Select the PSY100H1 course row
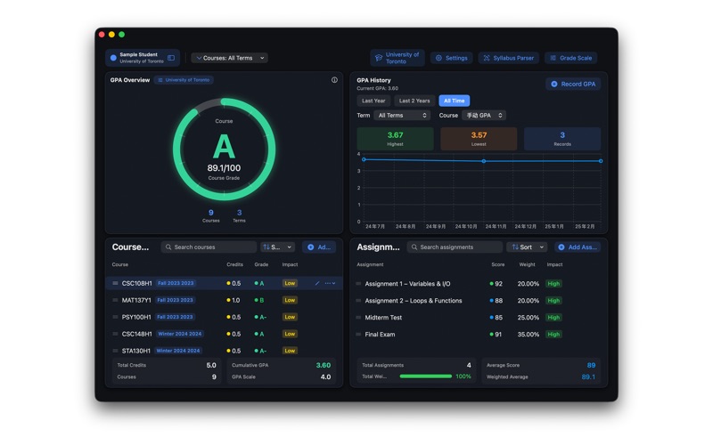This screenshot has width=713, height=445. tap(225, 317)
